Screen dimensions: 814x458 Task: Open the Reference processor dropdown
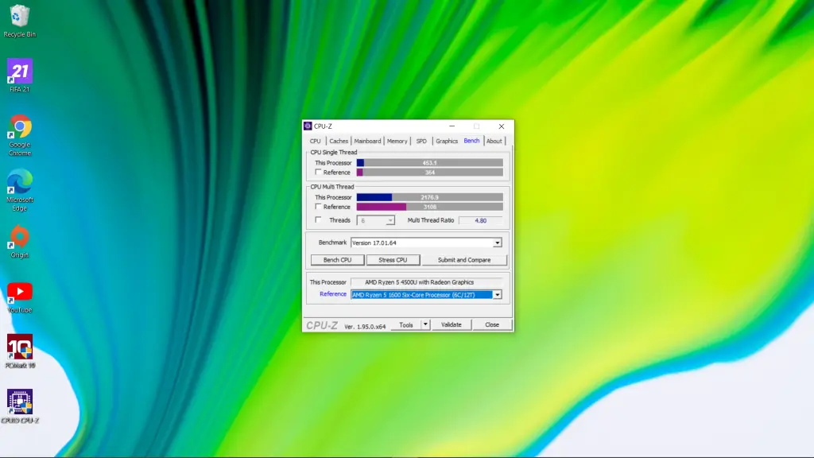[x=498, y=295]
